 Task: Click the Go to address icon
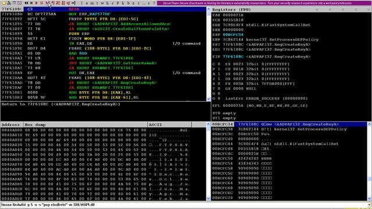click(x=74, y=3)
